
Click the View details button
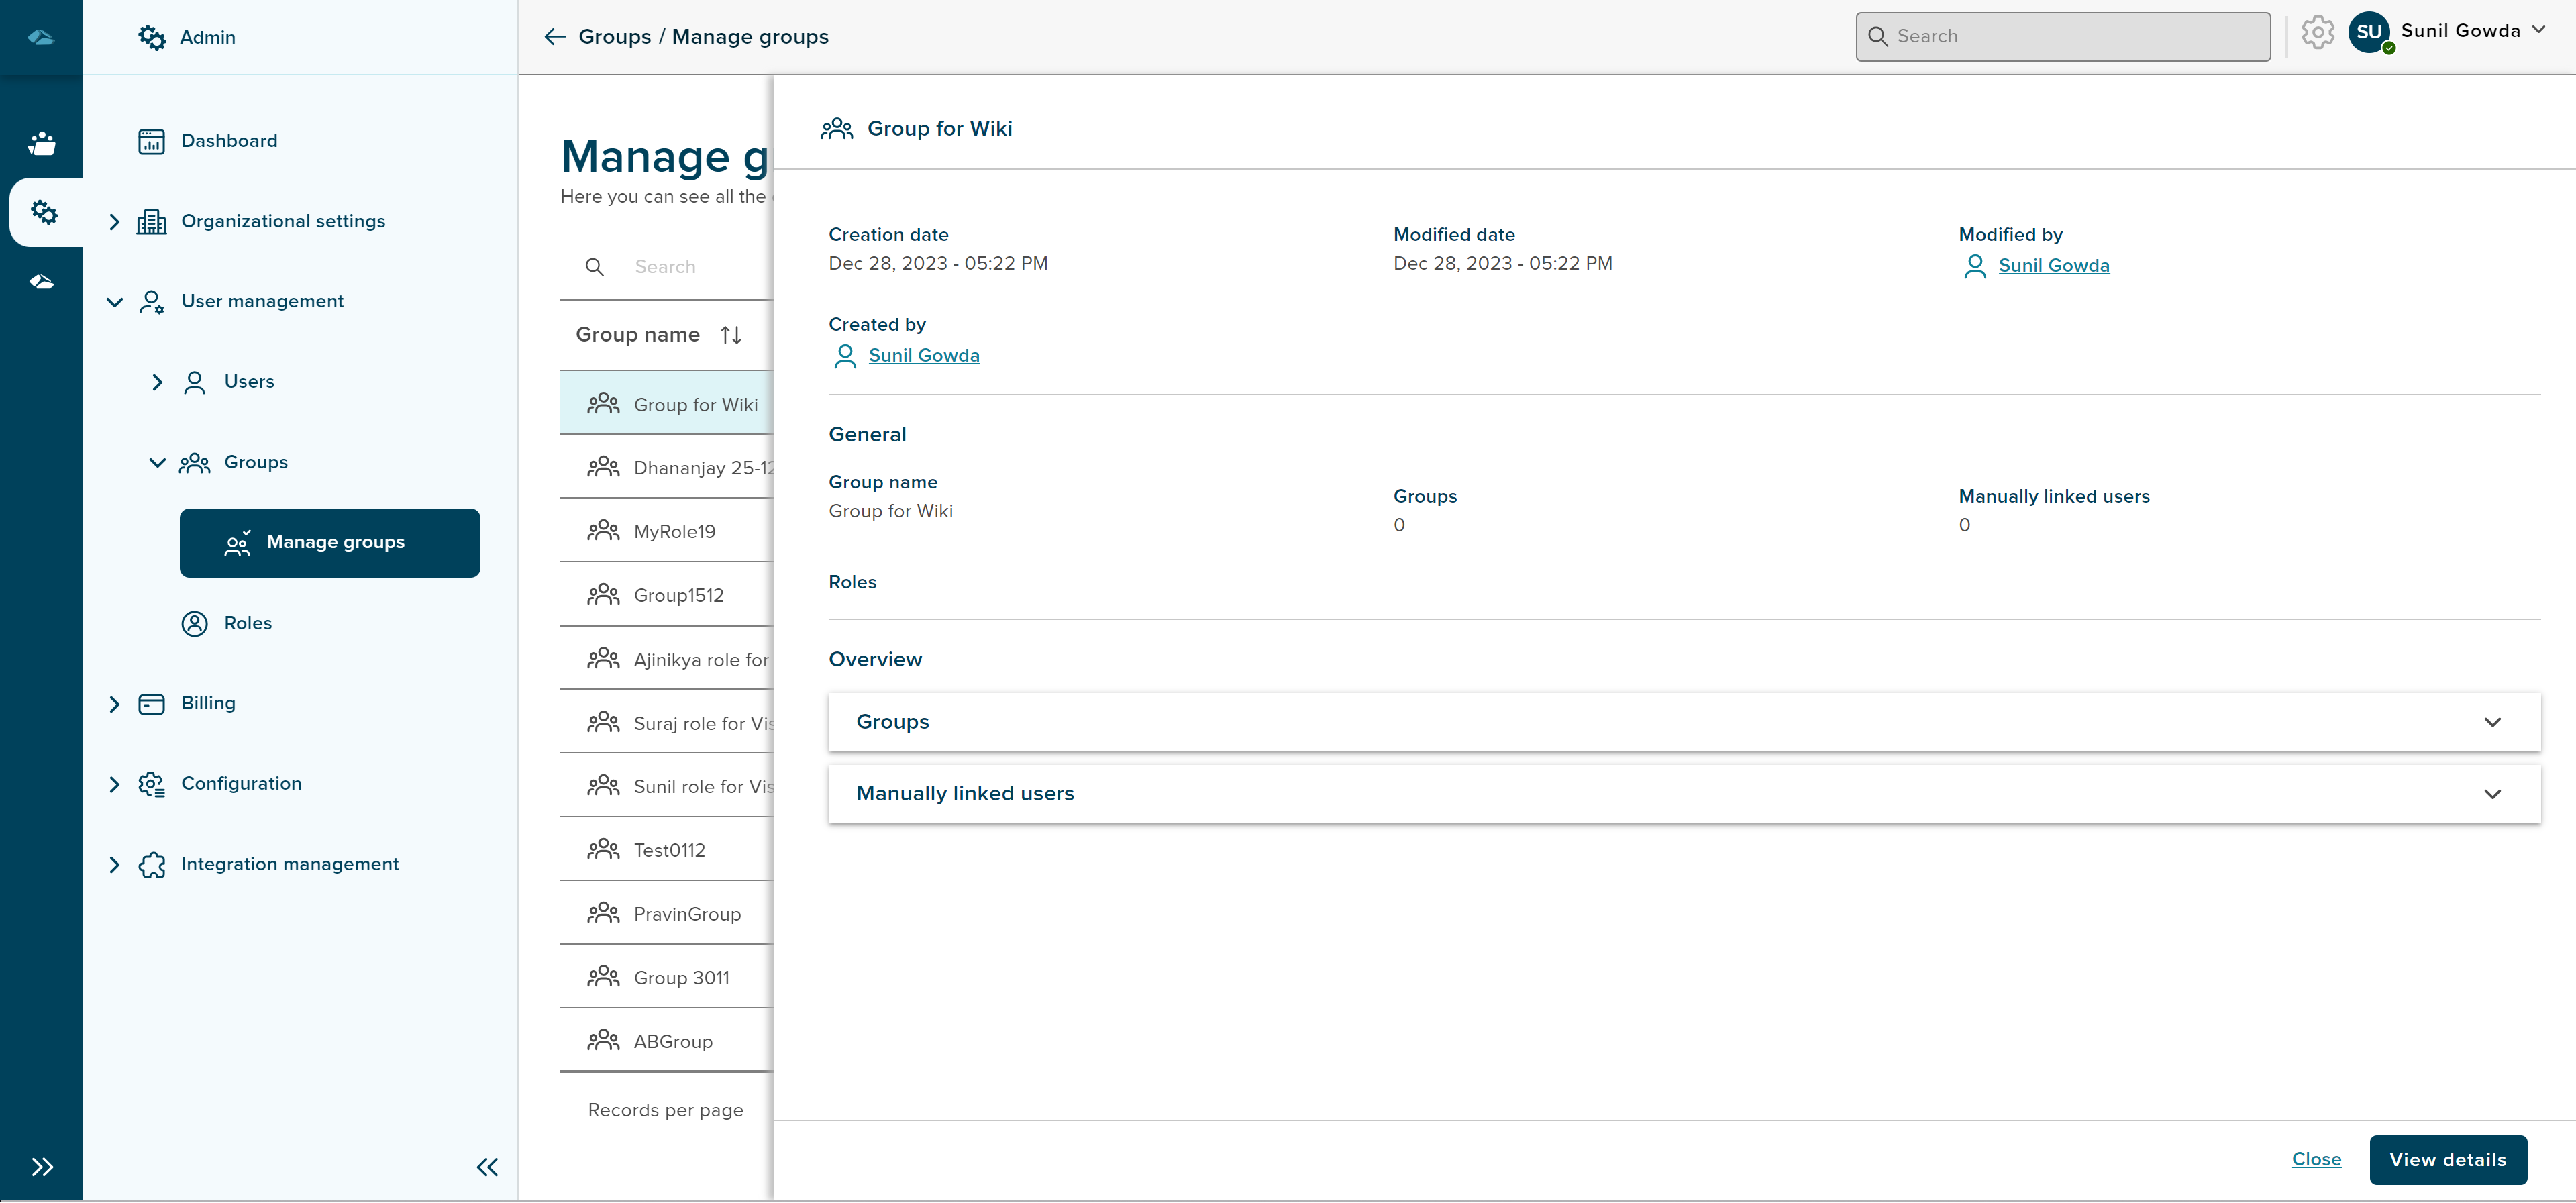click(2448, 1160)
